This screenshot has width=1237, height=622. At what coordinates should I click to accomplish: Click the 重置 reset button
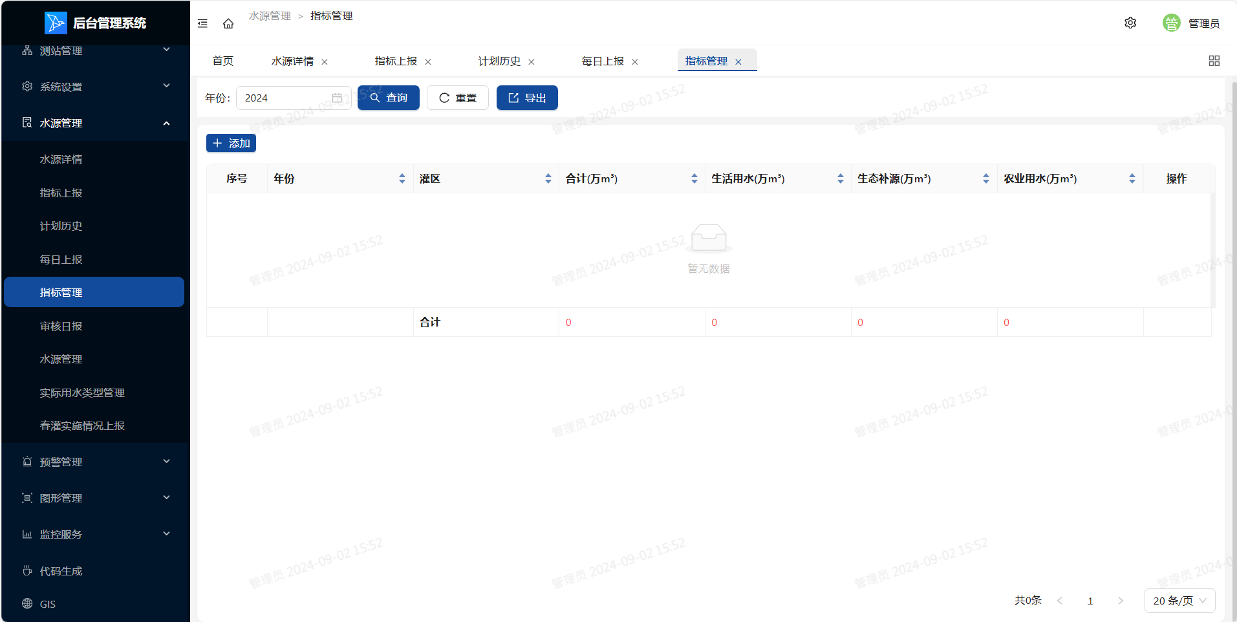(458, 98)
